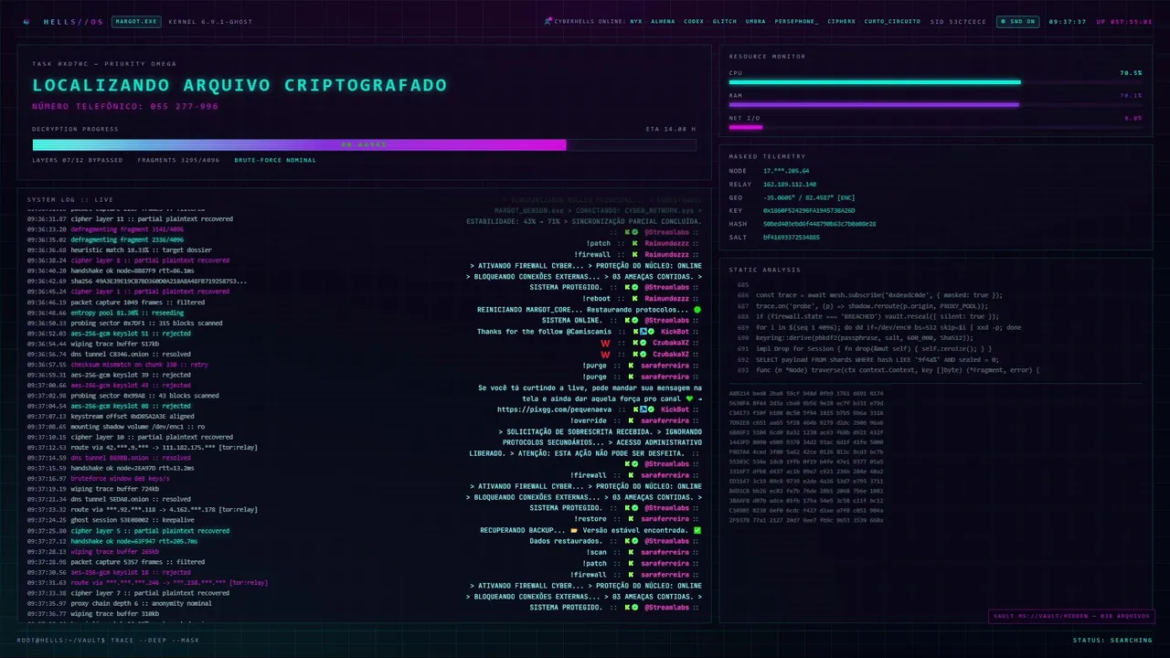Click the NÚMERO TELEFÔNICO: 055 277-996 line
Screen dimensions: 1170x658
125,106
